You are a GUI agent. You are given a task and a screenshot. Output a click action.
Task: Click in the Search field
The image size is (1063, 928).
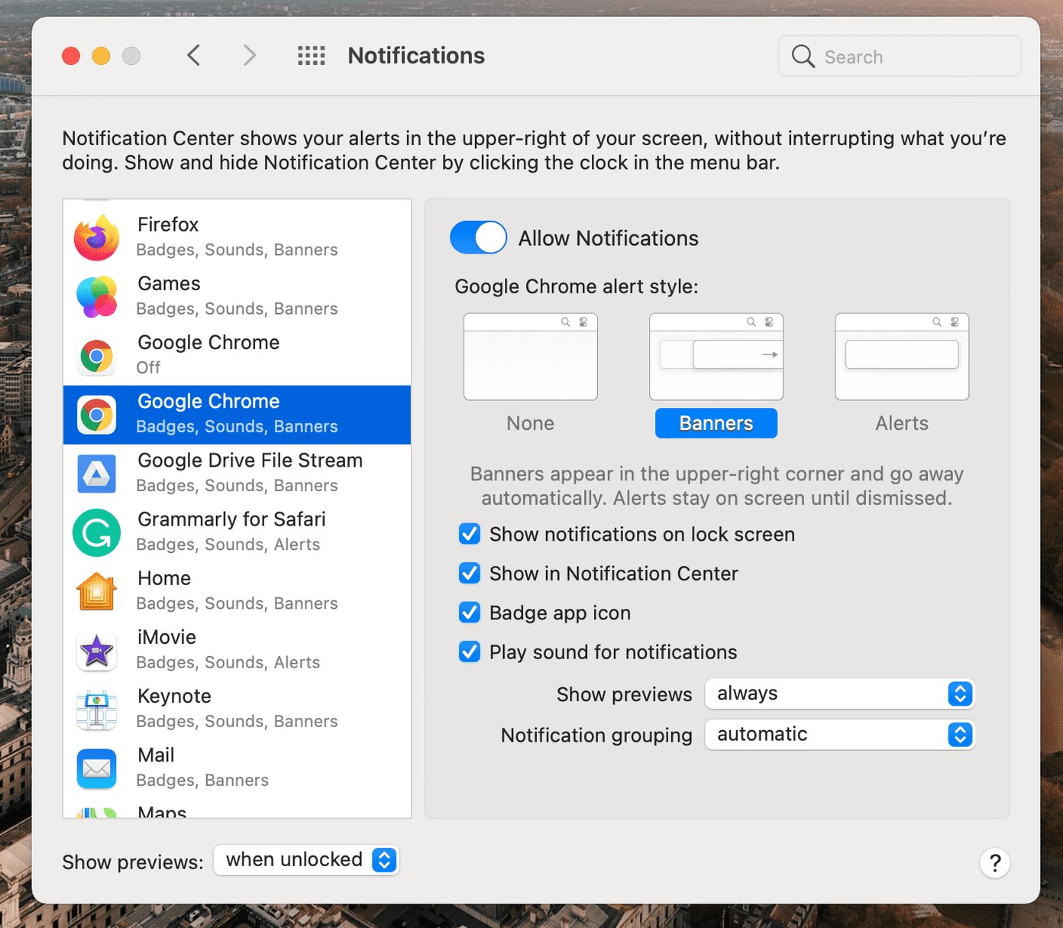click(900, 56)
